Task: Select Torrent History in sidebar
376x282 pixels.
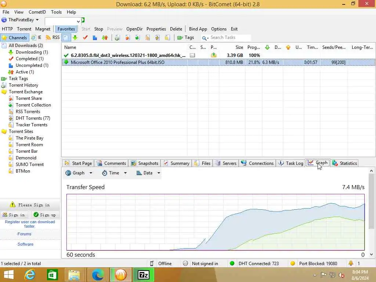Action: click(x=23, y=85)
